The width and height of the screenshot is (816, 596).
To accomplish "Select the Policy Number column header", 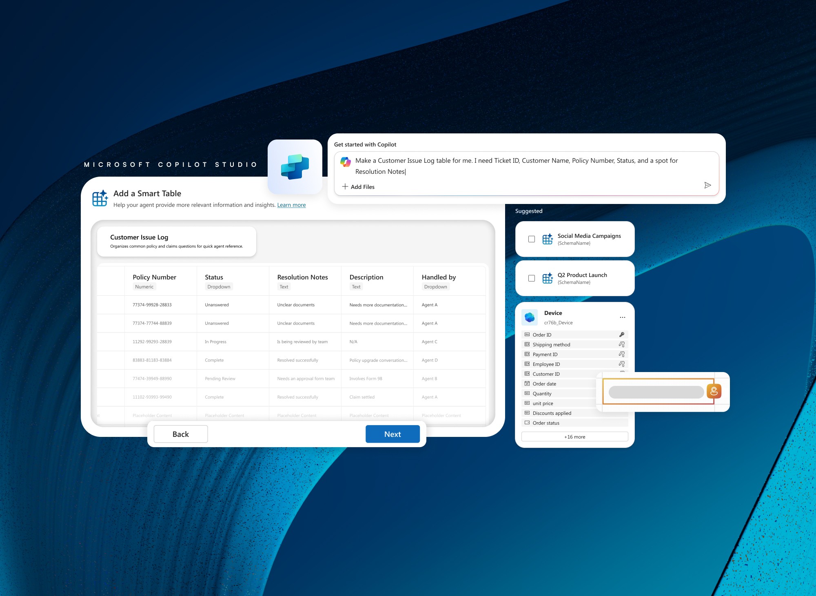I will click(x=154, y=277).
